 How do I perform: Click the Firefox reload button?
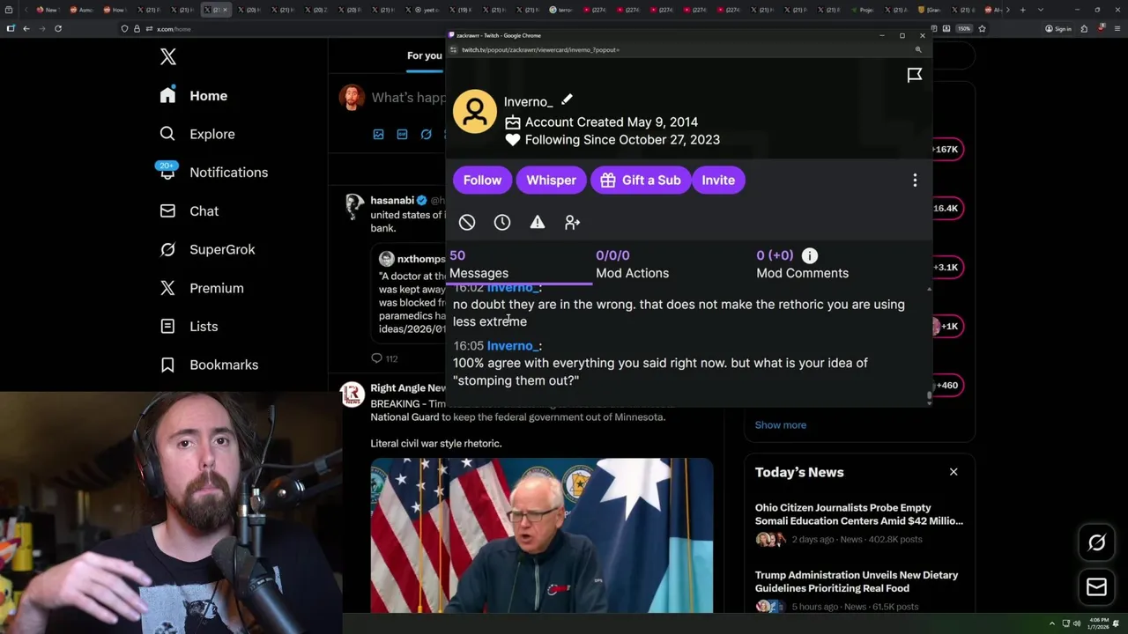pos(58,29)
